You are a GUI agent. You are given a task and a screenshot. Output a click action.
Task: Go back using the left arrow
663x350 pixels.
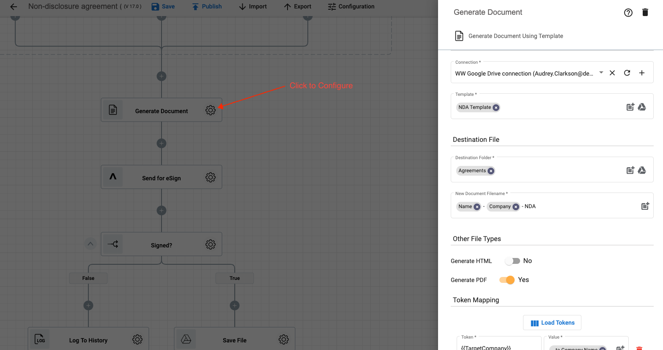(x=14, y=7)
